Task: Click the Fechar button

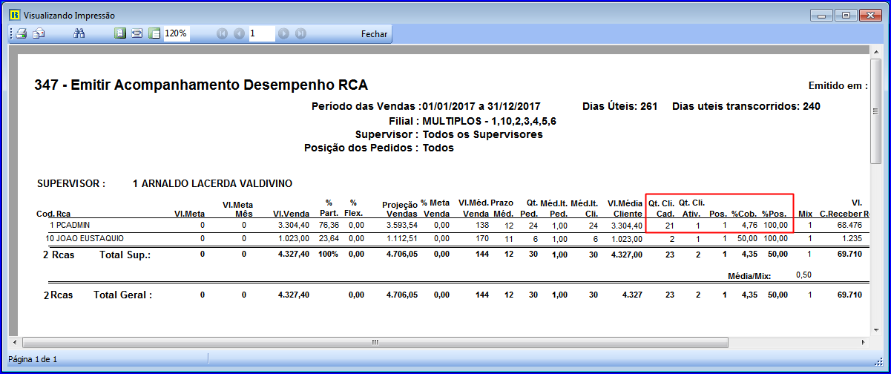Action: [374, 34]
